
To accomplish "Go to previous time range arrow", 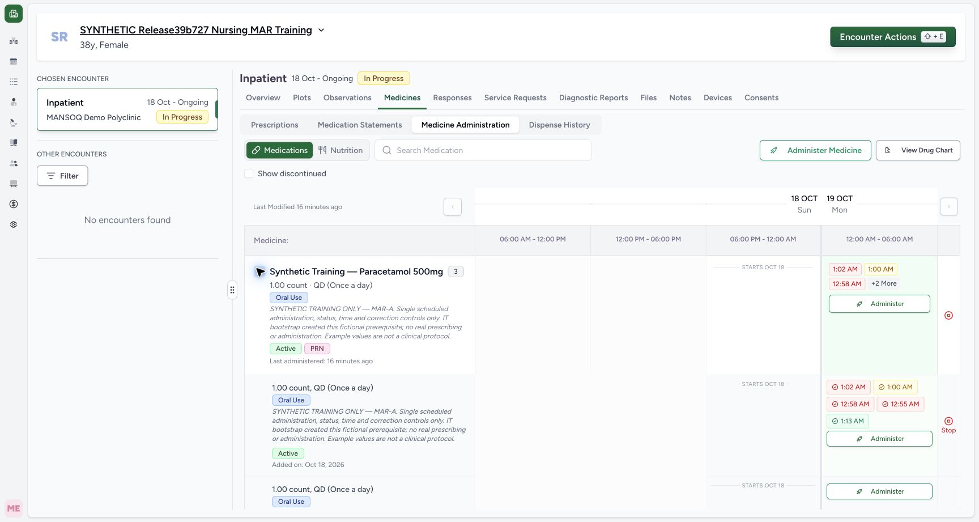I will pyautogui.click(x=453, y=207).
